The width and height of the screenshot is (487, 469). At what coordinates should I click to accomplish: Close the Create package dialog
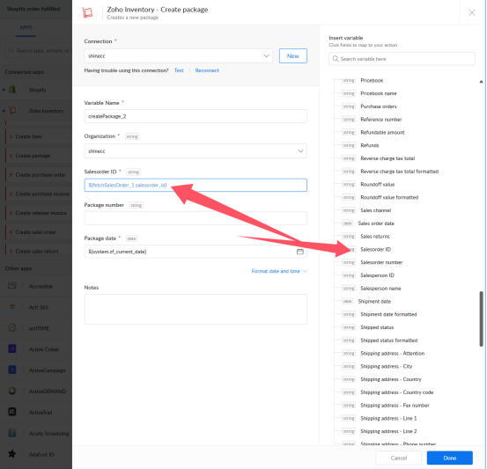coord(471,12)
